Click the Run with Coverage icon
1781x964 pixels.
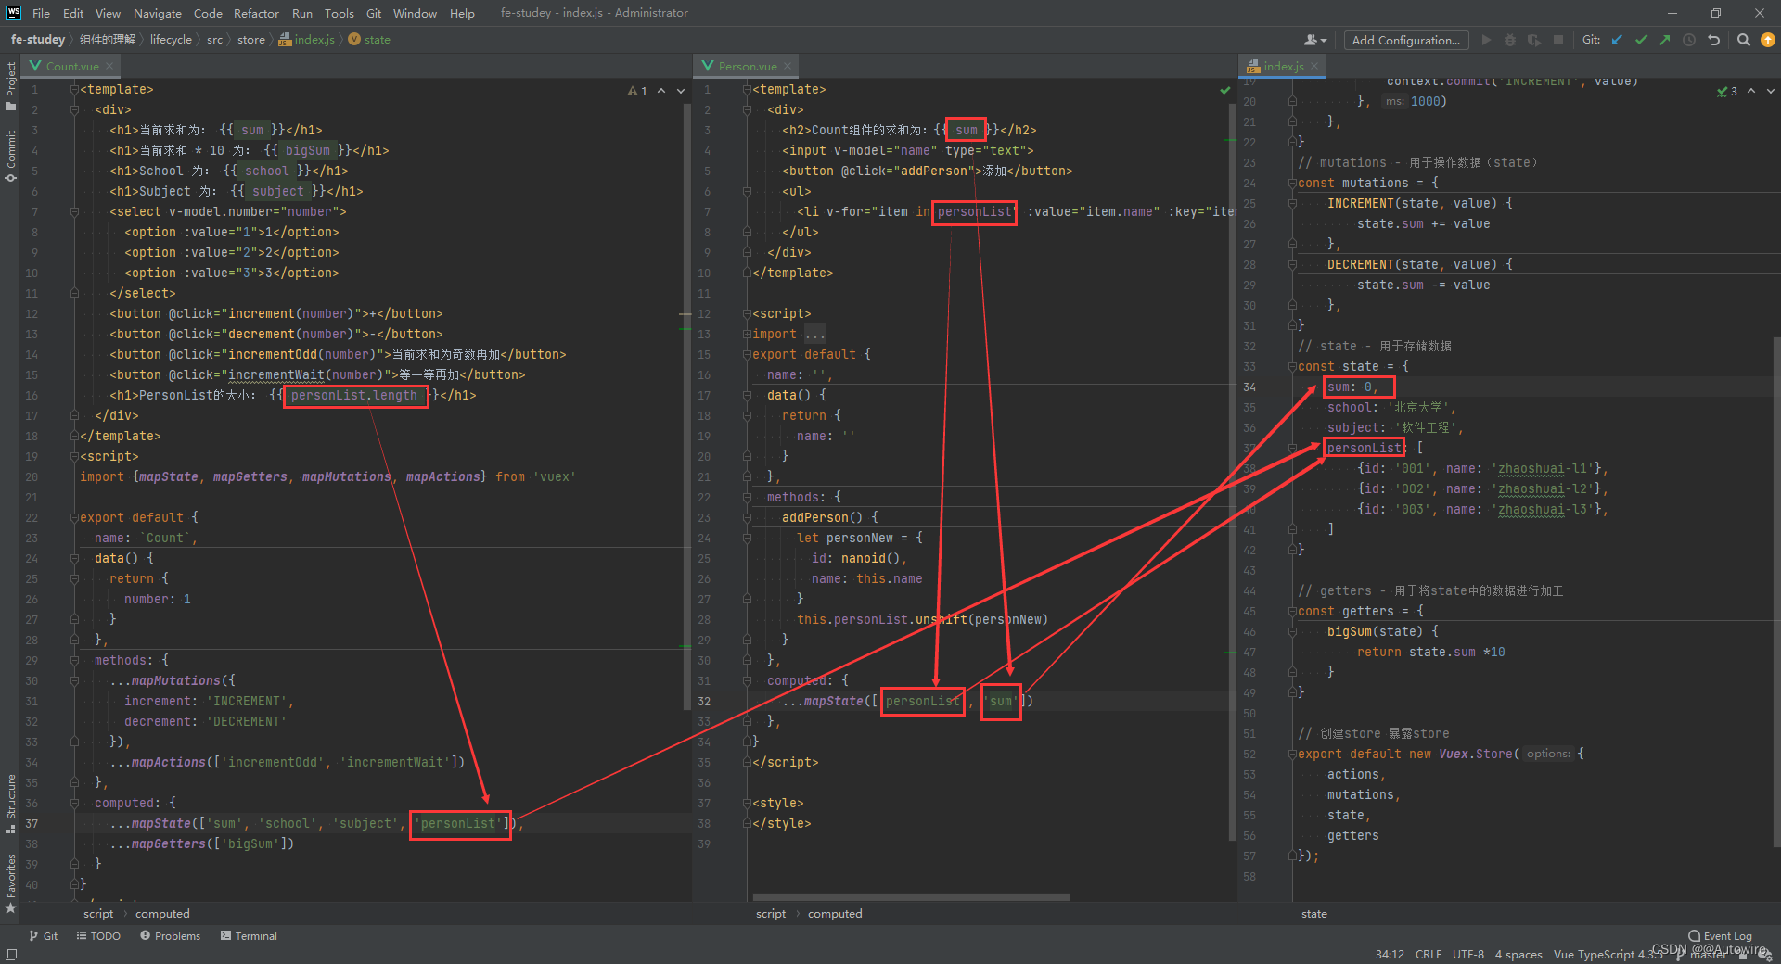coord(1534,40)
